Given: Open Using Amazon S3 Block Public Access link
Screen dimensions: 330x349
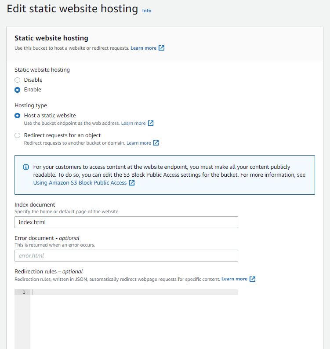Looking at the screenshot, I should 80,183.
